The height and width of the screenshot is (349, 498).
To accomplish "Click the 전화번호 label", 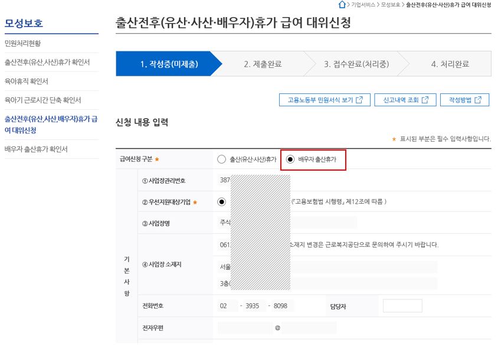I will tap(153, 306).
